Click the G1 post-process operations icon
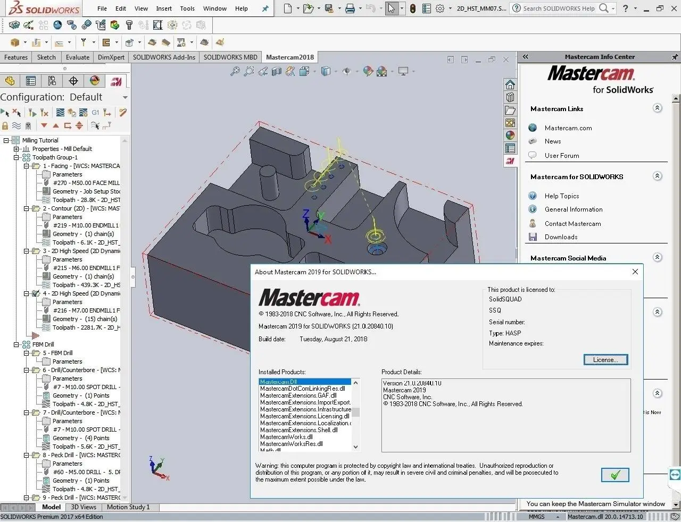The width and height of the screenshot is (681, 522). 95,113
